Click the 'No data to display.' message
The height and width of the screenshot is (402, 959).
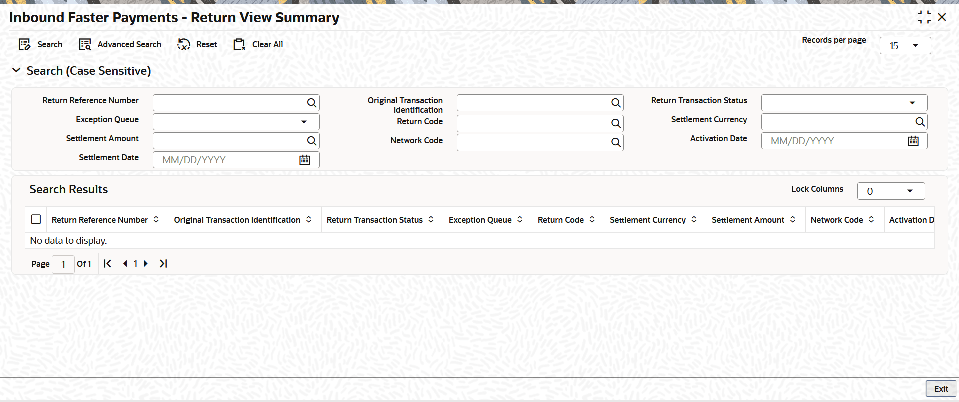coord(68,241)
